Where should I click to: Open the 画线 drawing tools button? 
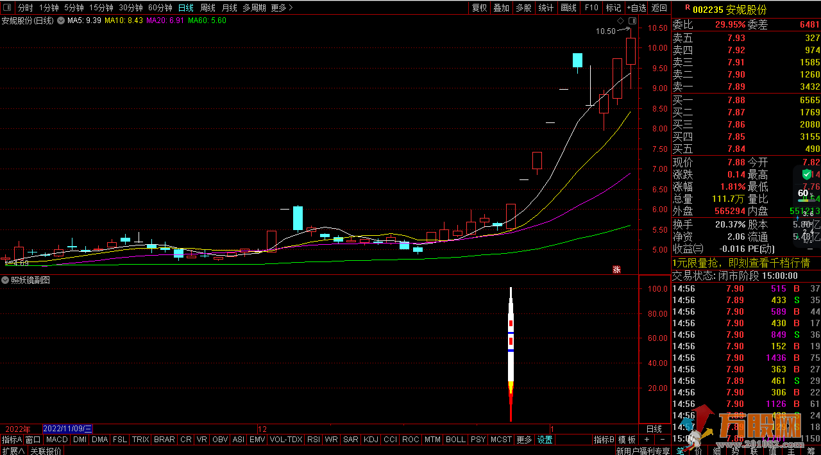pos(569,8)
